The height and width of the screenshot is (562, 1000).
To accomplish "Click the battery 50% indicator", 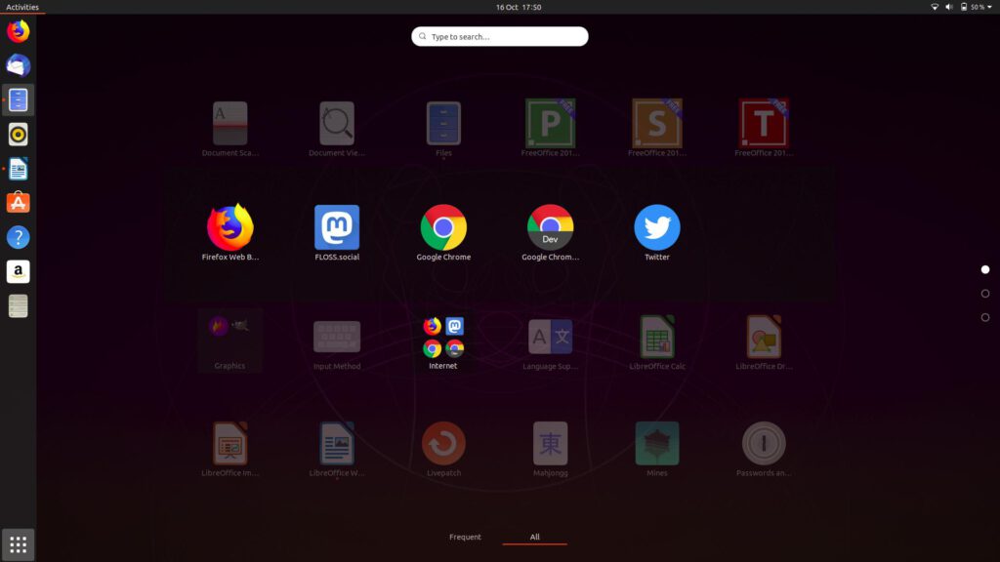I will point(973,7).
